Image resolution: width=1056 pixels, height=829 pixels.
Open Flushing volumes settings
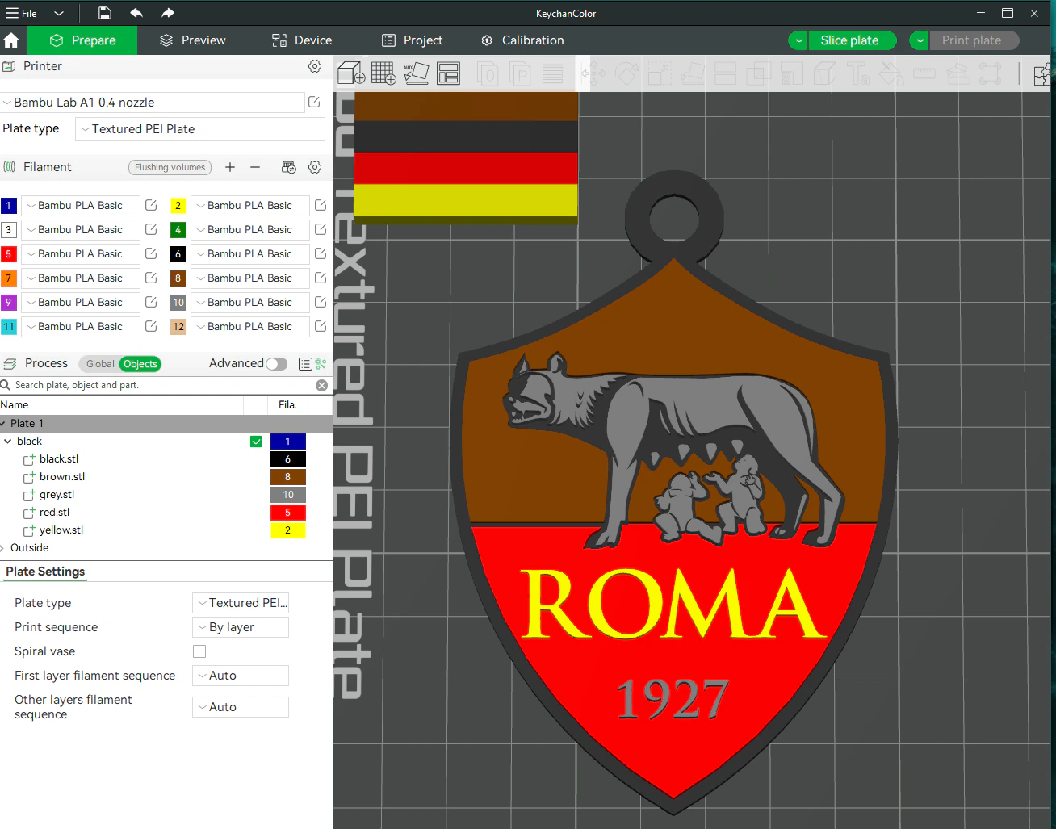pyautogui.click(x=170, y=167)
